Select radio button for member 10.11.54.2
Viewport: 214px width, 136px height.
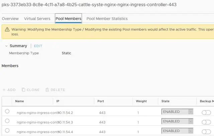click(x=7, y=111)
